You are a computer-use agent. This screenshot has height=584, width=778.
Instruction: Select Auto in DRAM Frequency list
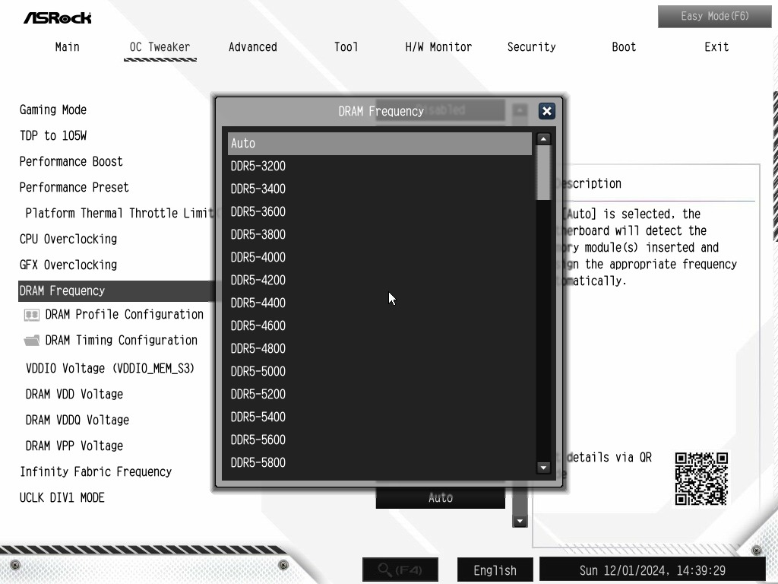[380, 144]
